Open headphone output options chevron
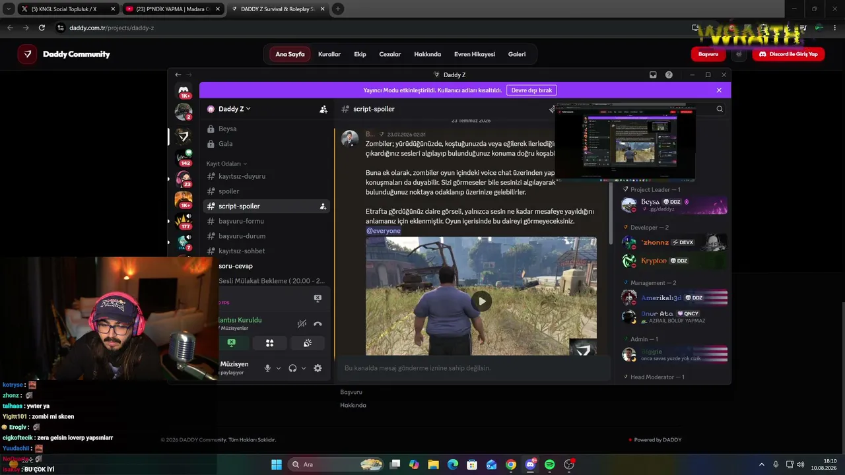This screenshot has width=845, height=475. pos(304,368)
